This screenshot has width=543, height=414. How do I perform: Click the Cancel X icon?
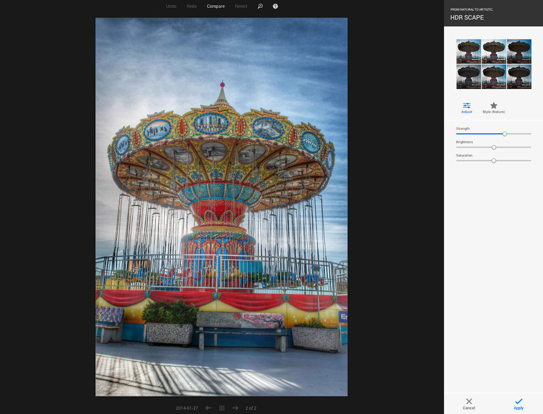[x=469, y=400]
